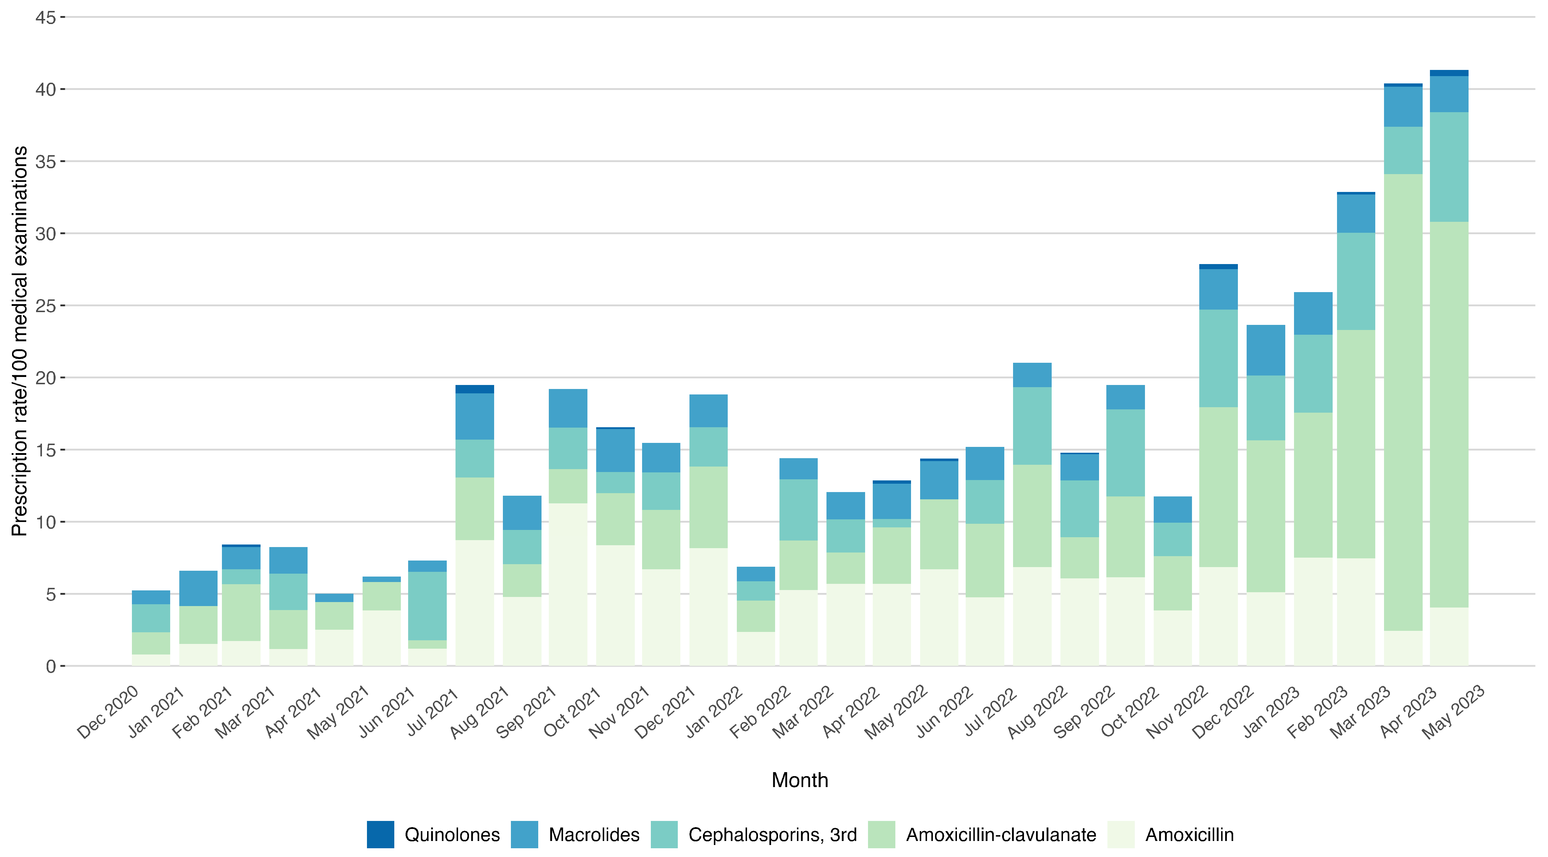Click the Jul 2021 cephalosporins bar segment
Screen dimensions: 1548x857
tap(427, 605)
